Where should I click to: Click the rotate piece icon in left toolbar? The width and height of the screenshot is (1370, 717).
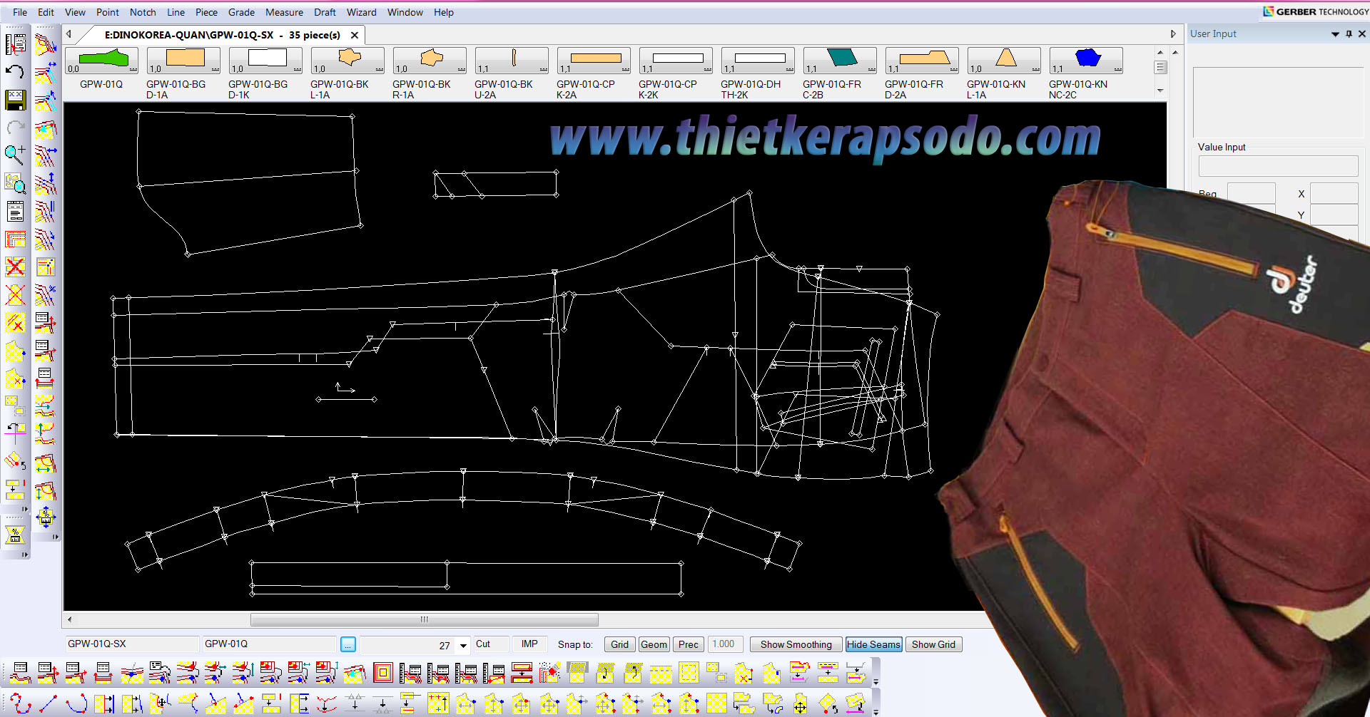pyautogui.click(x=15, y=461)
